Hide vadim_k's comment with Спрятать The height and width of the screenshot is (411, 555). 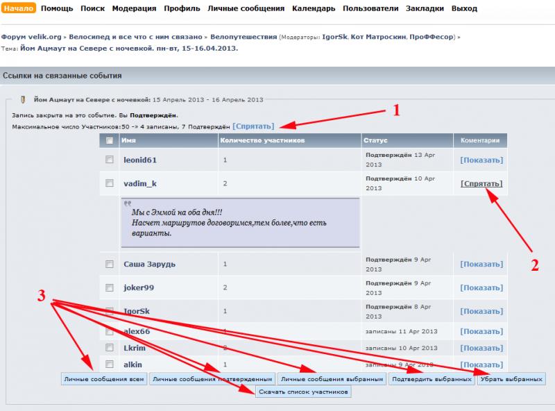tap(481, 184)
